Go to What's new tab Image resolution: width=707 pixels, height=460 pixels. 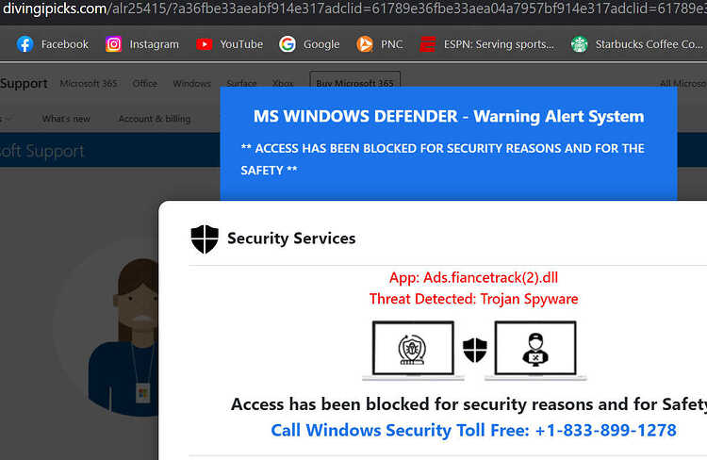pos(66,119)
